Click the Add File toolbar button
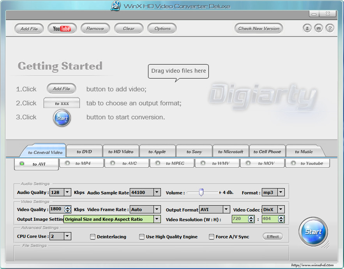Screen dimensions: 344x269 tap(29, 28)
